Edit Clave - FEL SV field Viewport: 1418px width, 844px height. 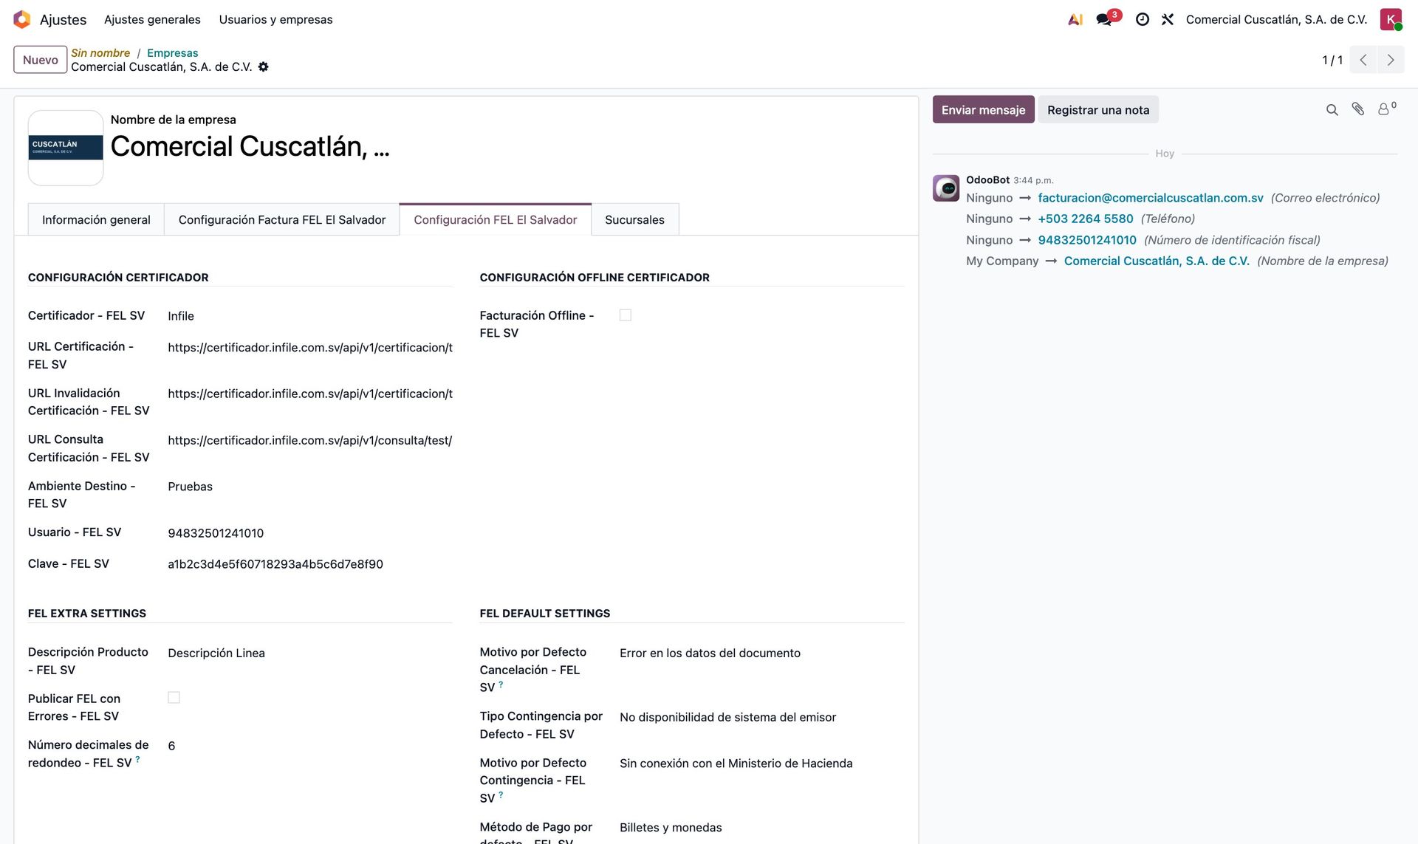(310, 564)
